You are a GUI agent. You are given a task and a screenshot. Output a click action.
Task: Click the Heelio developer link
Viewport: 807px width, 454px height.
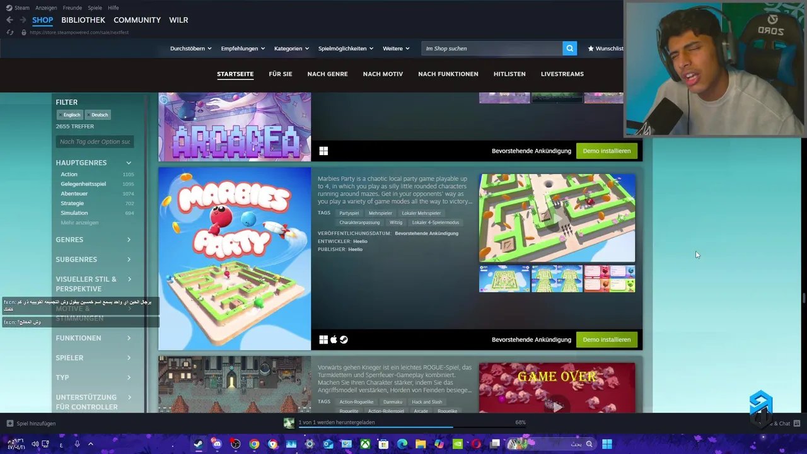[x=360, y=241]
